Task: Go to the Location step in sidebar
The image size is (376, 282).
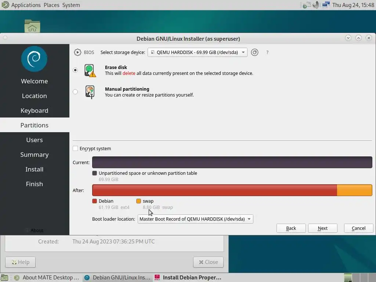Action: tap(34, 96)
